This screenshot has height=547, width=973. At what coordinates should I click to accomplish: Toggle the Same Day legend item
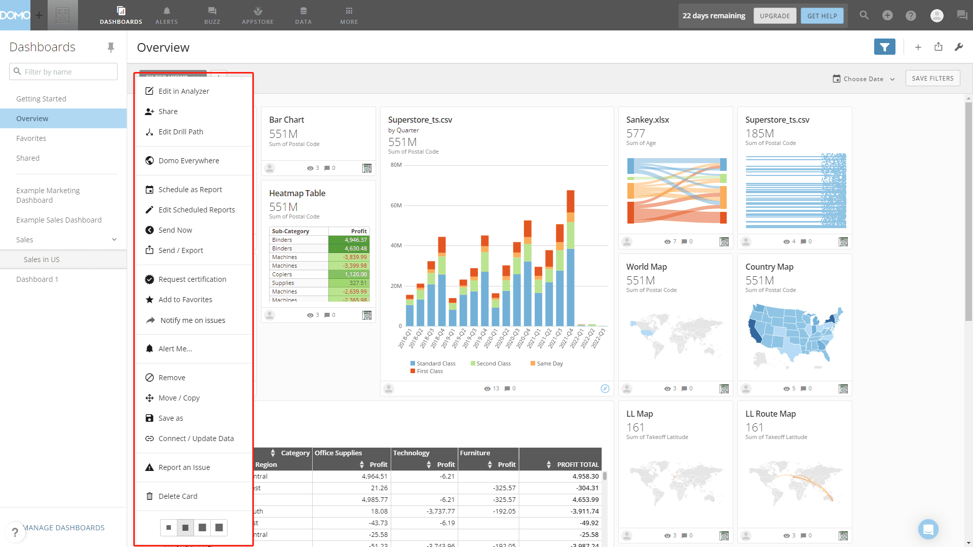click(546, 363)
